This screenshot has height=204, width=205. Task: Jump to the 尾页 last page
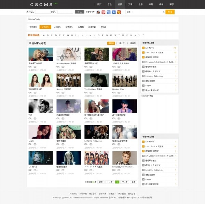click(x=134, y=182)
